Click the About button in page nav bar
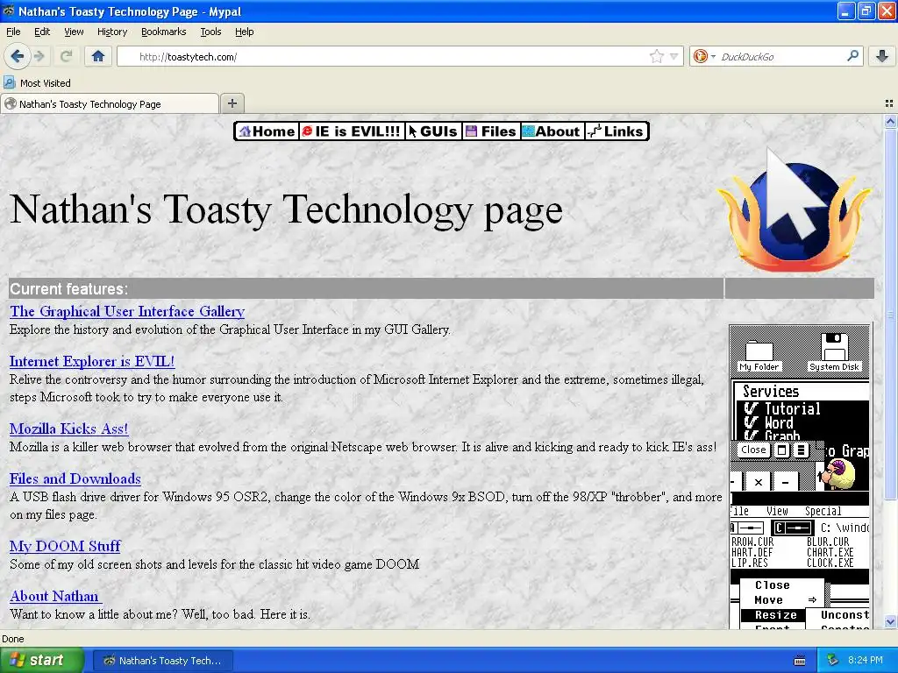This screenshot has width=898, height=673. [552, 131]
